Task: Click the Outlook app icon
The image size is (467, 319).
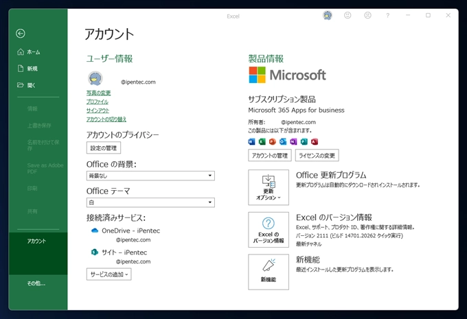Action: point(283,141)
